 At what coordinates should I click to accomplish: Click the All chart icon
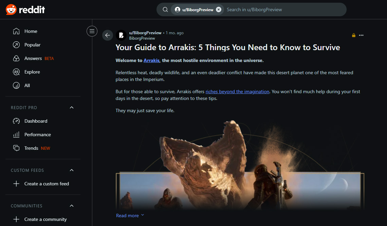coord(16,85)
